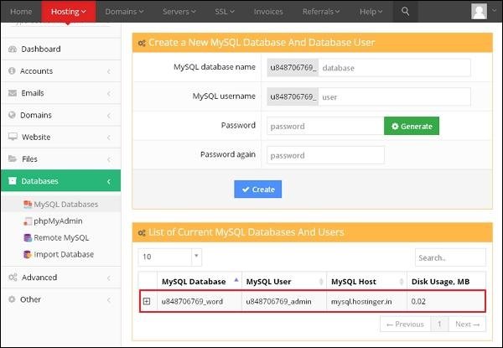Click the search magnifier icon in top bar
The image size is (503, 348).
[x=405, y=11]
